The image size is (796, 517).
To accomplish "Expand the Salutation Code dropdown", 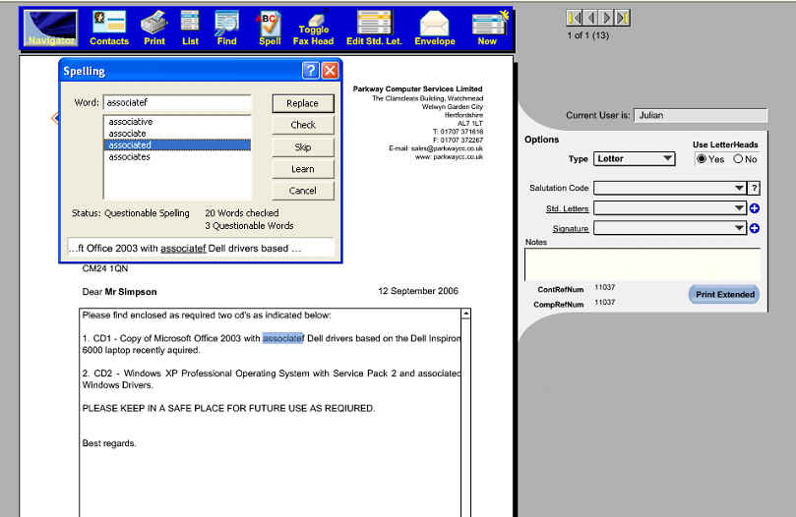I will click(x=739, y=189).
